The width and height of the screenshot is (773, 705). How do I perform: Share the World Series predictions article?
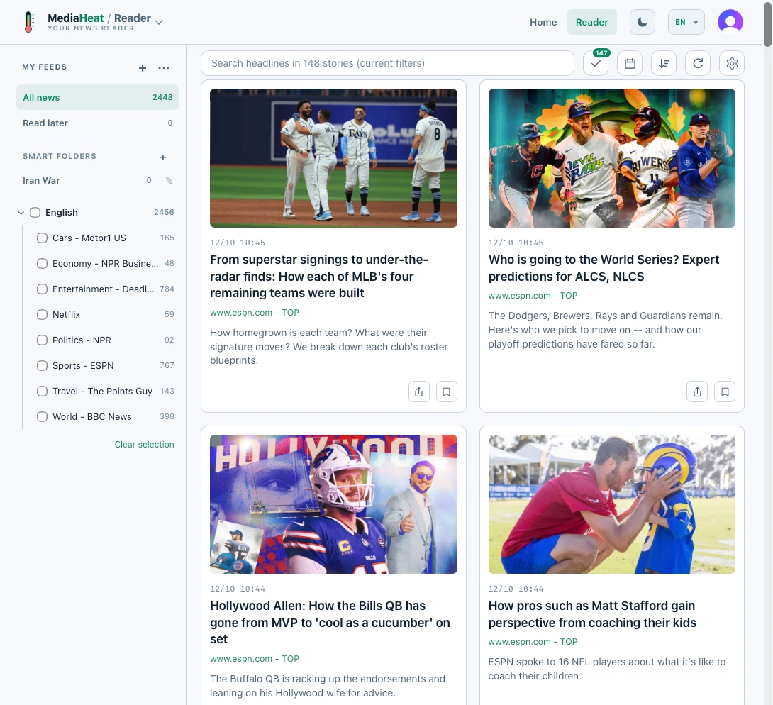tap(697, 392)
